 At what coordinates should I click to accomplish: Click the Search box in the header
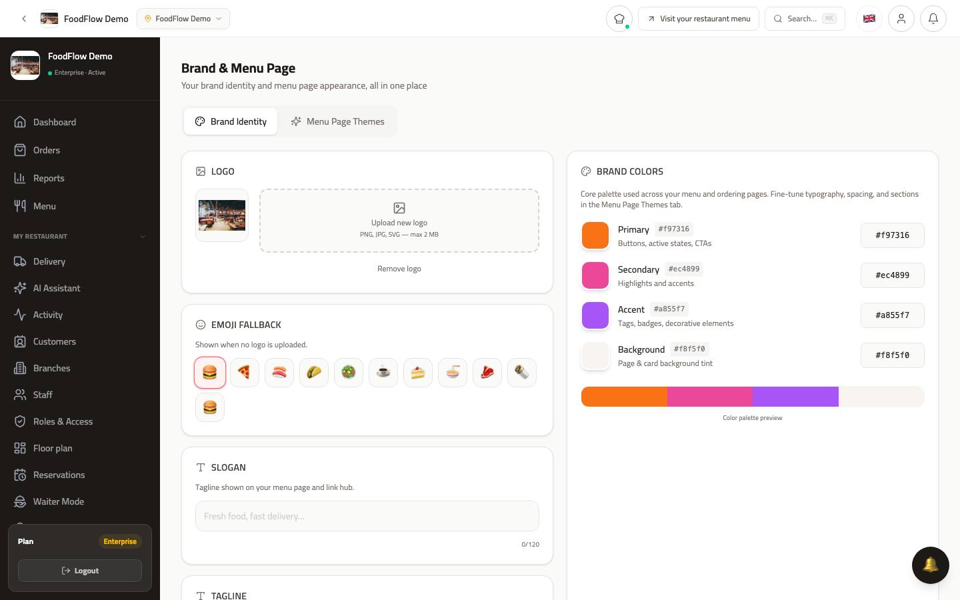[x=805, y=19]
